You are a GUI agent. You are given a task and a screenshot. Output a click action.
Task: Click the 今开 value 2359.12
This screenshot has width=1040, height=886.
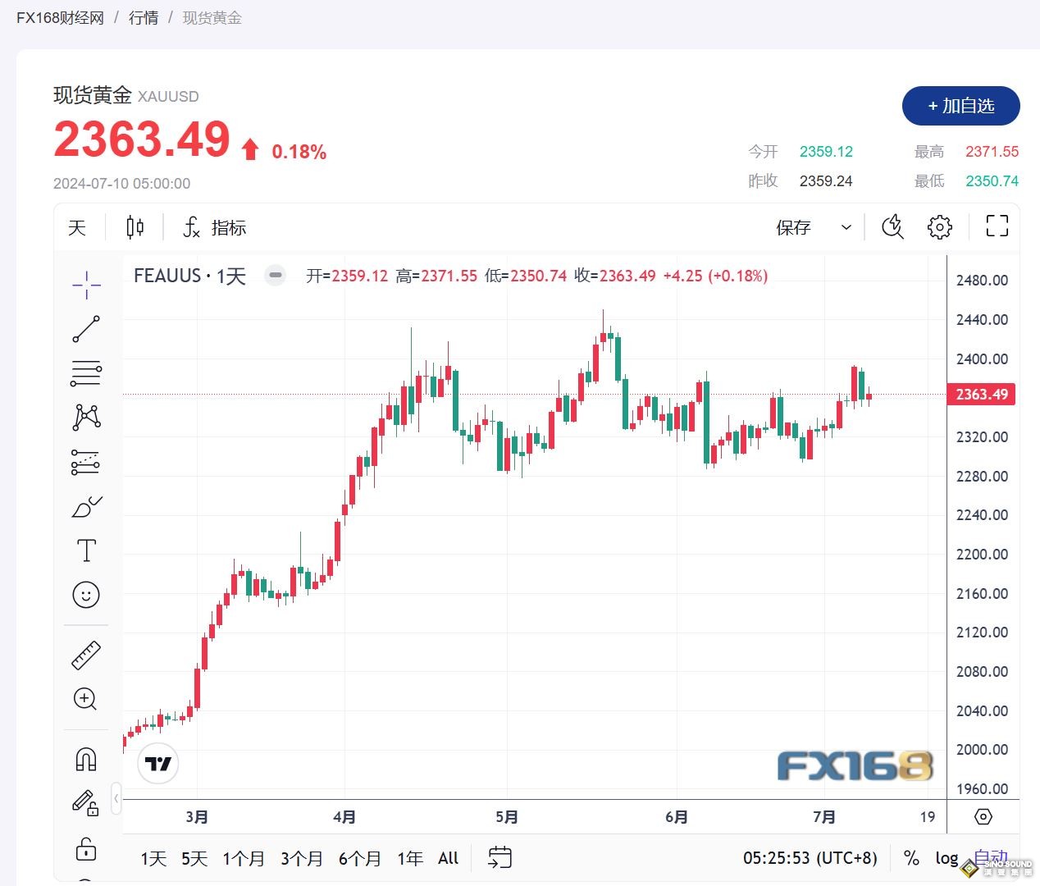pyautogui.click(x=826, y=152)
